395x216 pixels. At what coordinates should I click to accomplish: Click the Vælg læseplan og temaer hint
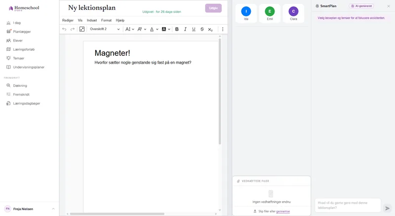pos(351,18)
